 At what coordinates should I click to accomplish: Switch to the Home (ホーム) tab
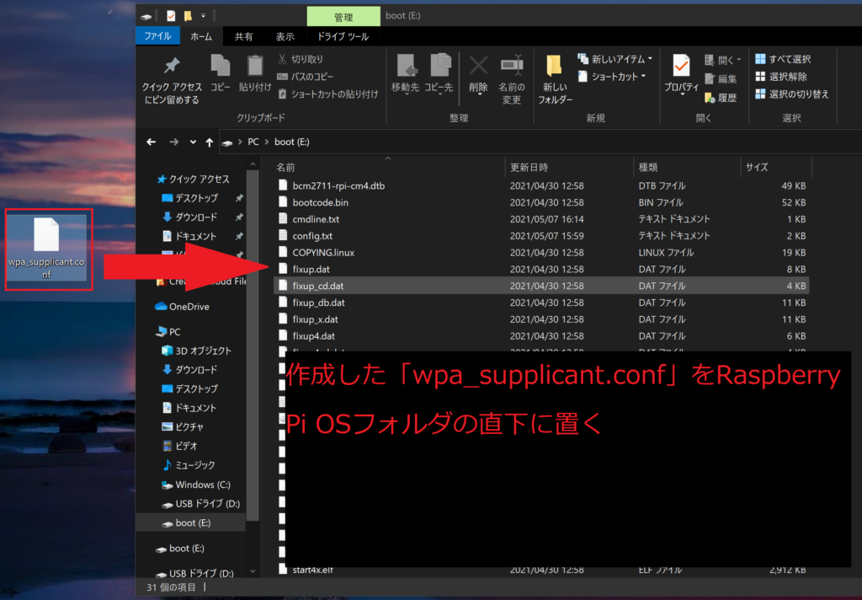(201, 36)
